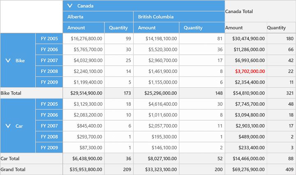
Task: Select the Car FY 2009 row header
Action: pos(49,148)
